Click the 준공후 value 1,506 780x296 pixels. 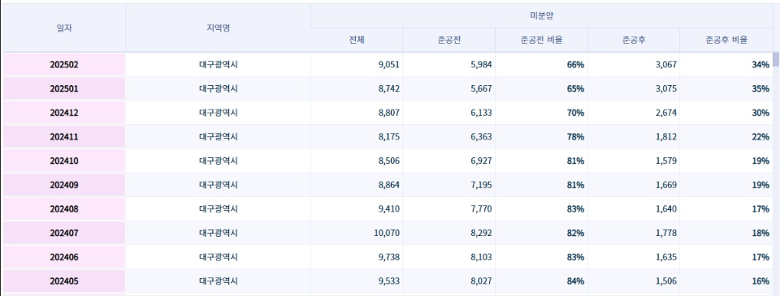[x=666, y=281]
